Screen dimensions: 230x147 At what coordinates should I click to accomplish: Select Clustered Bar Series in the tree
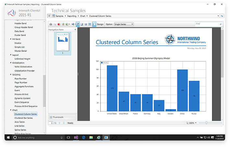23,118
